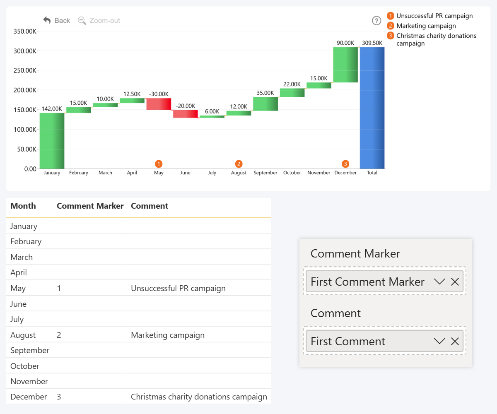Select the blue Total bar
The height and width of the screenshot is (414, 497).
coord(372,108)
